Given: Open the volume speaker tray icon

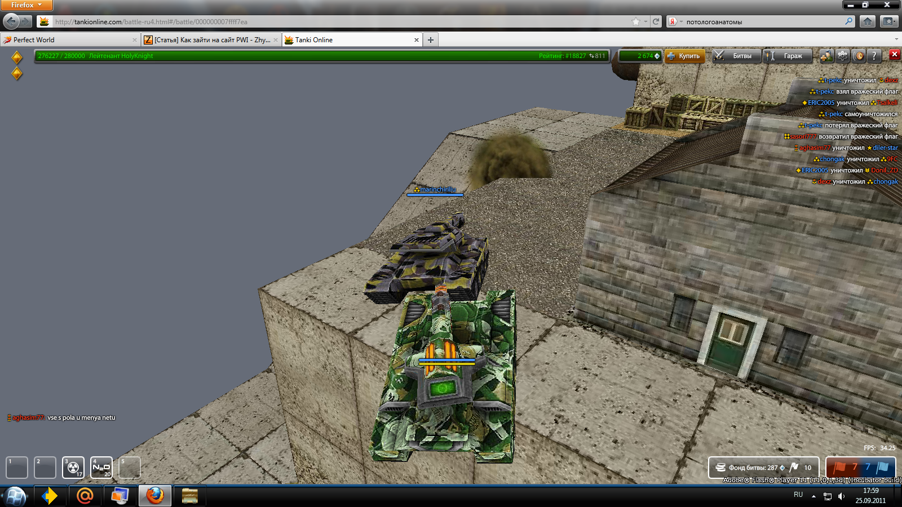Looking at the screenshot, I should [x=841, y=496].
